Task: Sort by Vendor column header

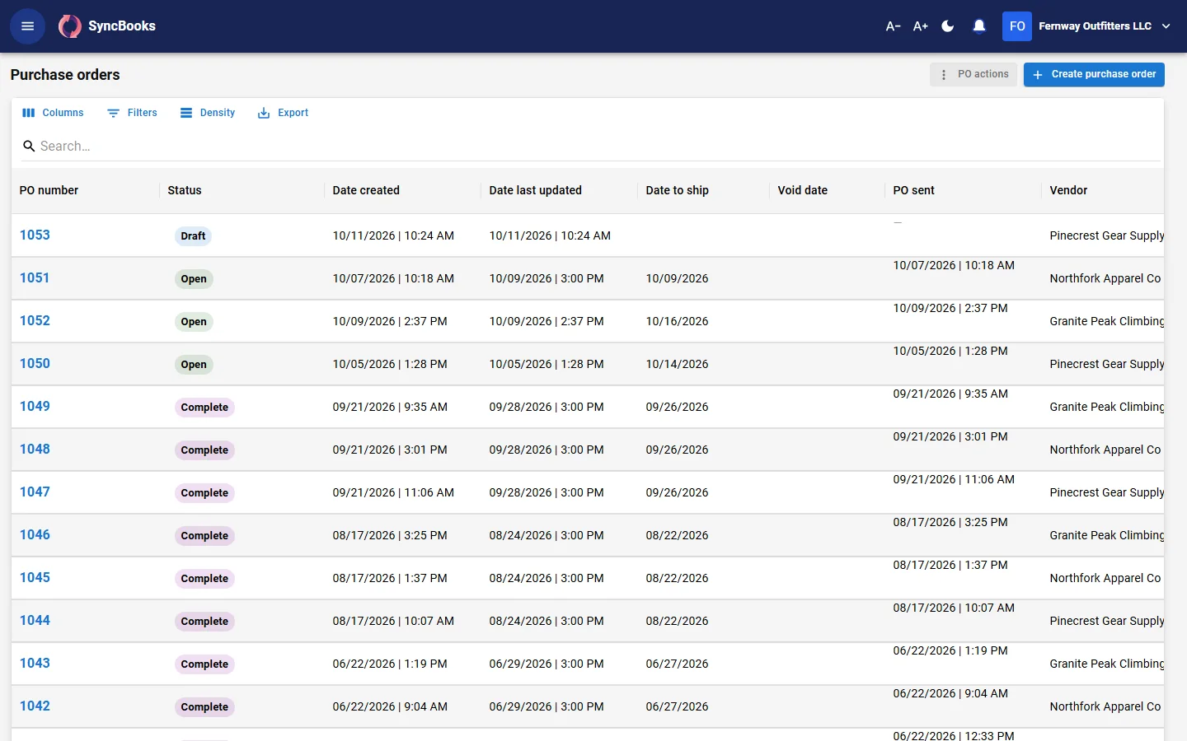Action: click(x=1068, y=190)
